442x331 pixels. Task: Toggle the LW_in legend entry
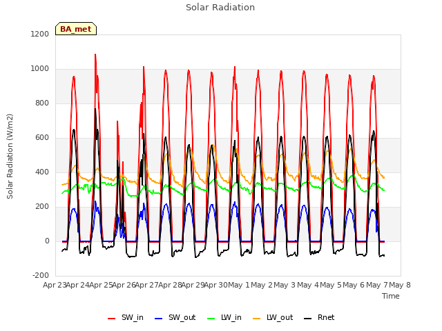coord(224,317)
